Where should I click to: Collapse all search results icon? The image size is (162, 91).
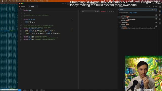pos(156,7)
